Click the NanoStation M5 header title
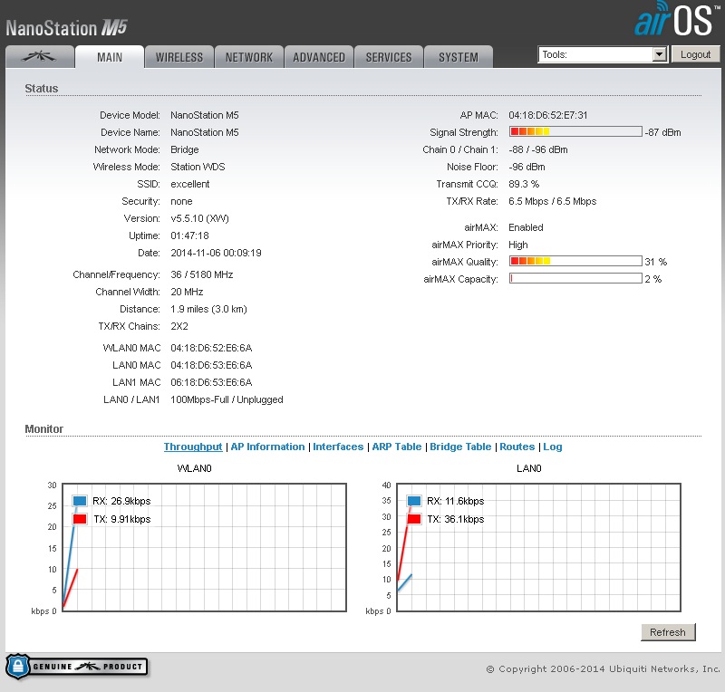The width and height of the screenshot is (725, 692). (x=66, y=28)
